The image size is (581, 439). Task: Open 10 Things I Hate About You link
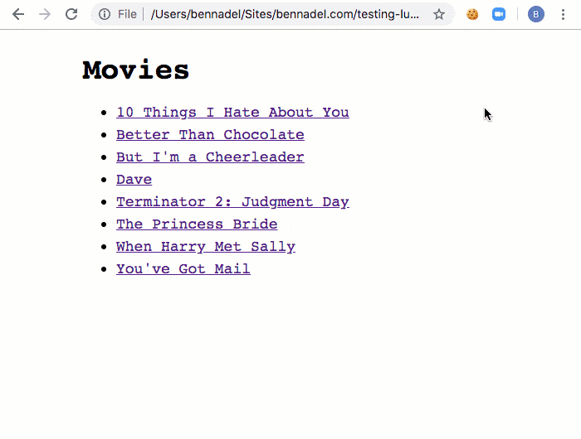click(232, 113)
